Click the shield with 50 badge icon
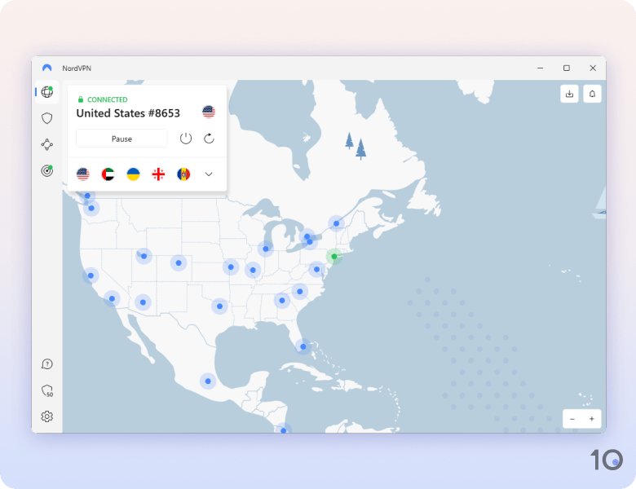Image resolution: width=636 pixels, height=489 pixels. [47, 390]
